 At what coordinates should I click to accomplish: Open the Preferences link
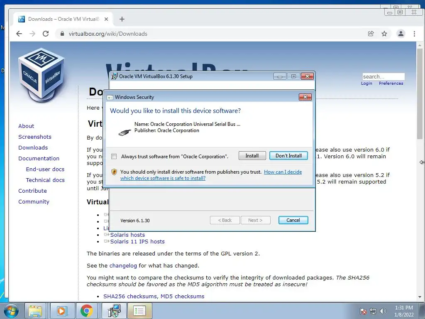pos(391,83)
